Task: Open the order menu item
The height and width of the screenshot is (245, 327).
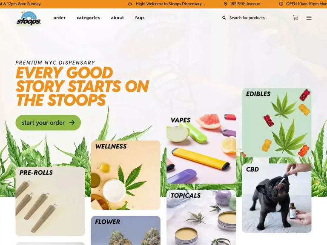Action: point(60,18)
